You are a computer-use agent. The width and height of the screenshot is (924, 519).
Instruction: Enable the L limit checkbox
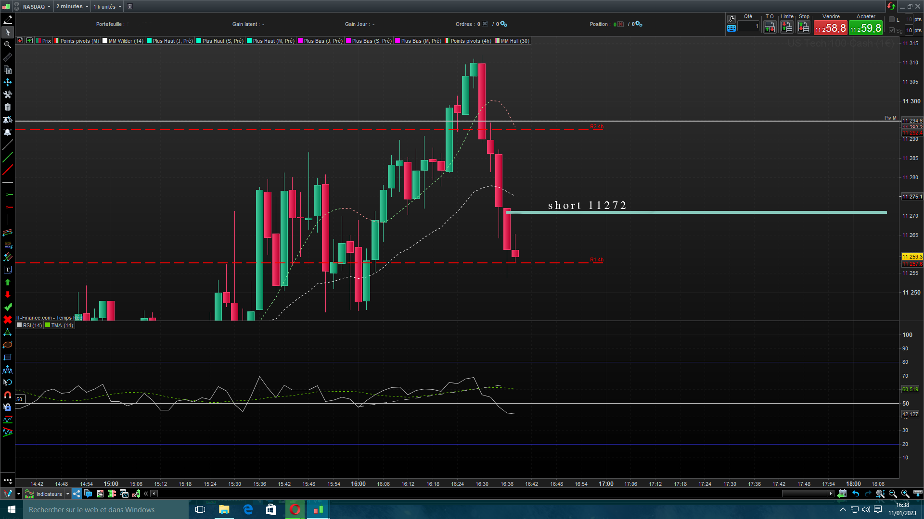click(892, 19)
